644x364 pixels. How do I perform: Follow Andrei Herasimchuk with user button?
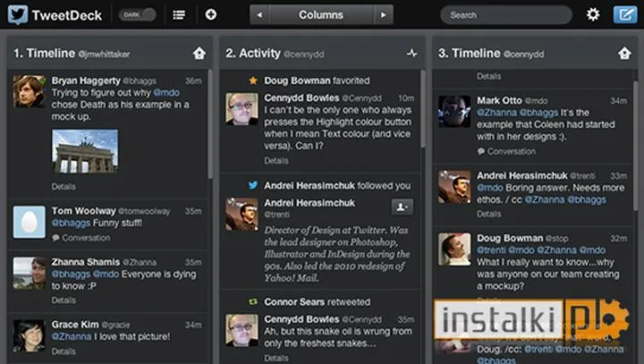click(x=402, y=207)
